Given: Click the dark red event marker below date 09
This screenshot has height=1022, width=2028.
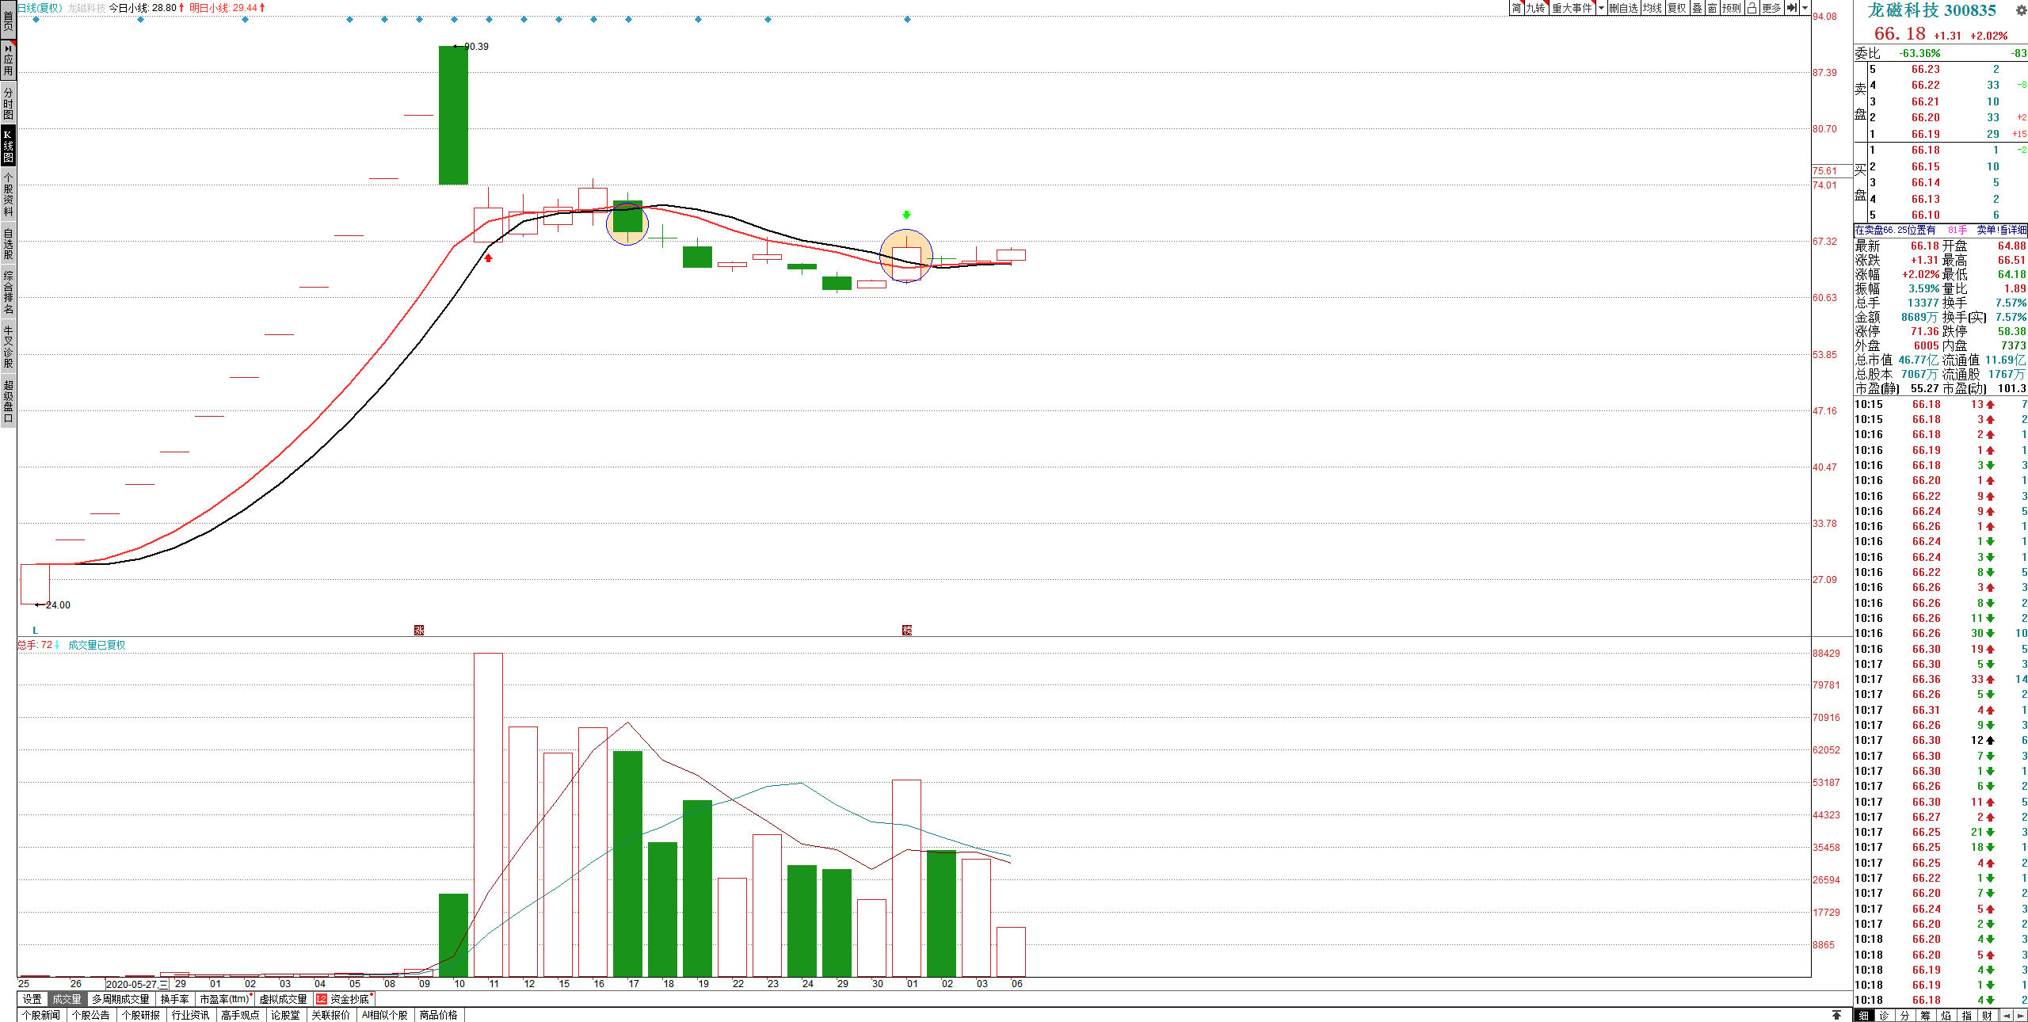Looking at the screenshot, I should tap(419, 630).
